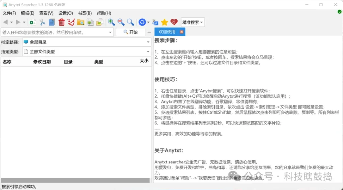Click the yellow star bookmark icon
This screenshot has width=343, height=190.
coord(164,22)
